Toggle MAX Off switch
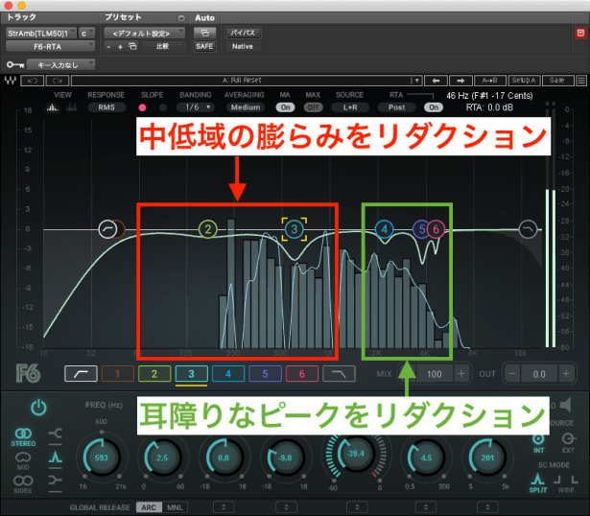 (x=313, y=107)
